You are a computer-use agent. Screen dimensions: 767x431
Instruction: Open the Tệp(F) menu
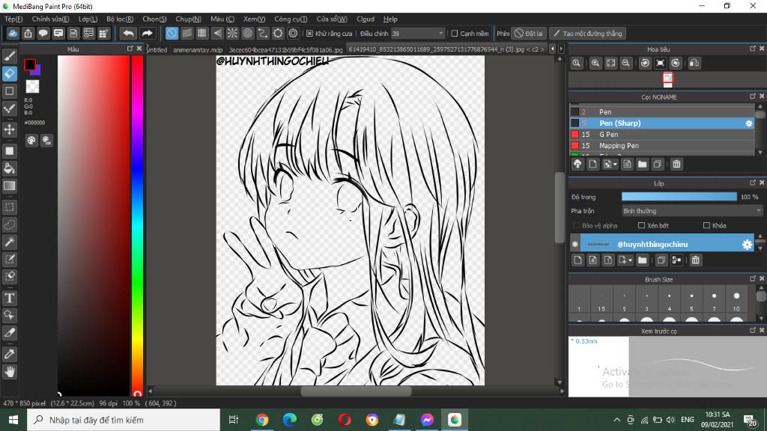13,19
